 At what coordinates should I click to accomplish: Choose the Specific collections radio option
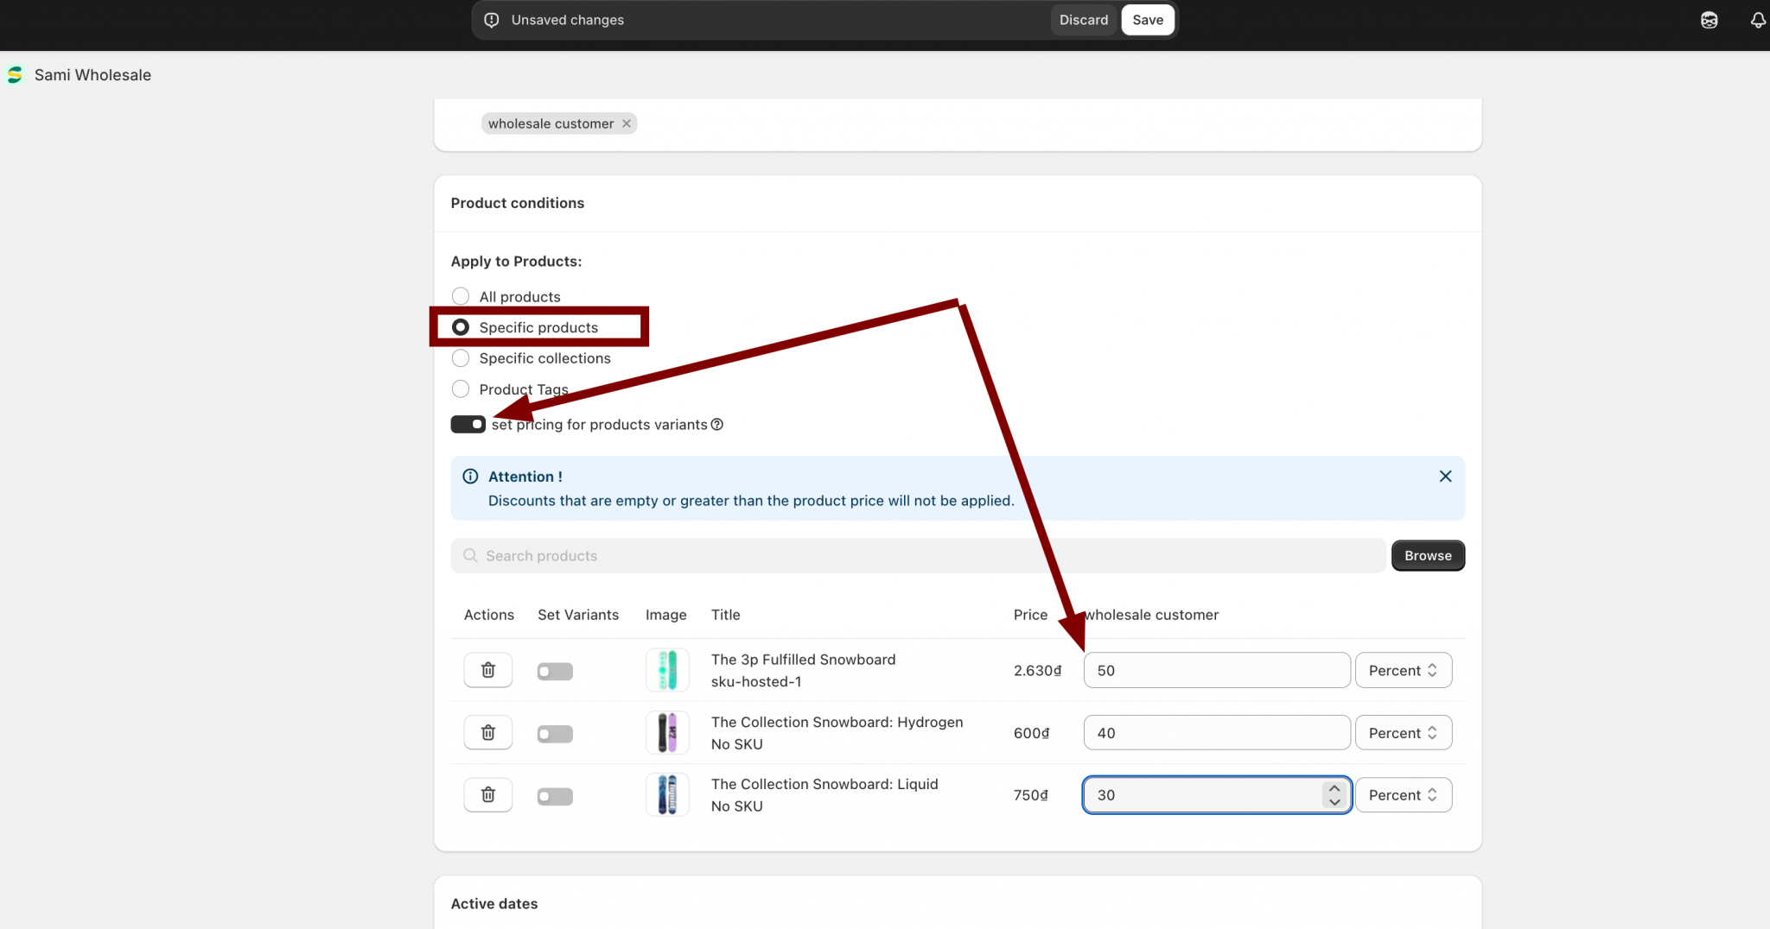pos(461,358)
